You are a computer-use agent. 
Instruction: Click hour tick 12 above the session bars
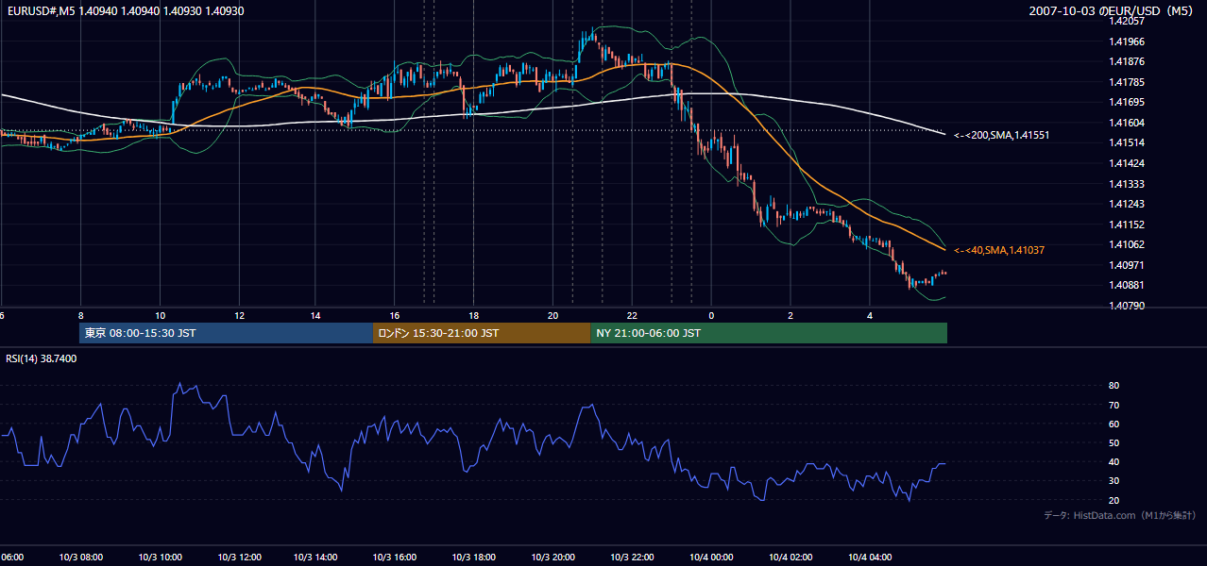click(x=239, y=315)
